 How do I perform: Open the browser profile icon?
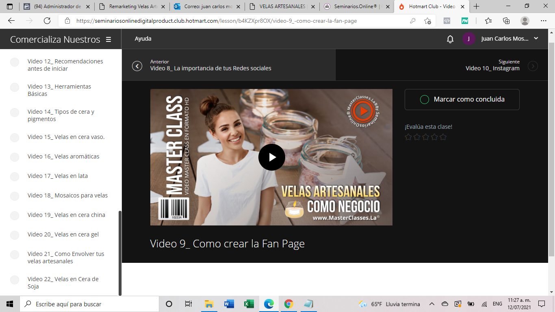(525, 21)
